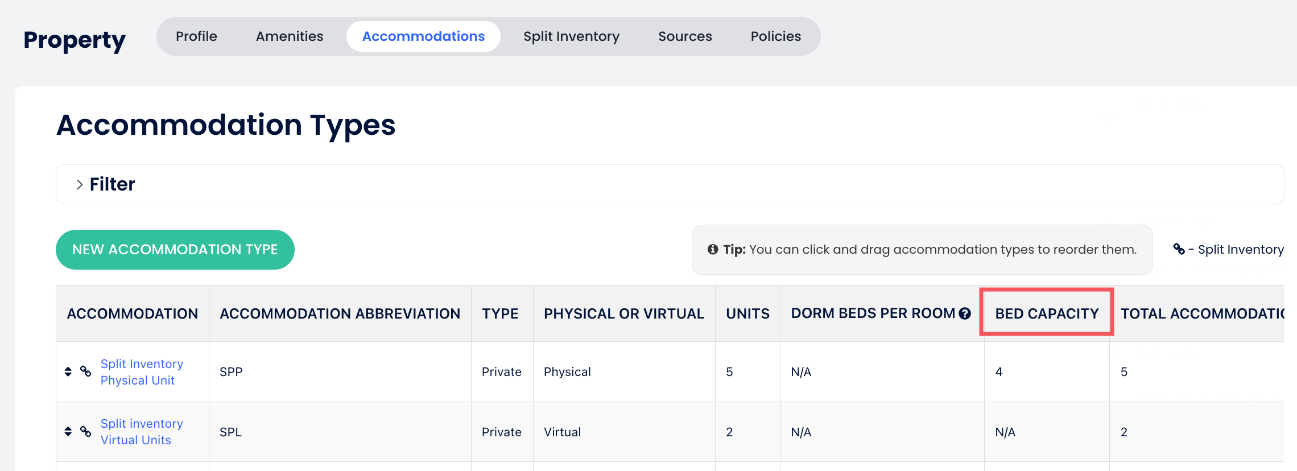Click link icon beside Split inventory Virtual Units
Image resolution: width=1297 pixels, height=471 pixels.
[x=86, y=431]
